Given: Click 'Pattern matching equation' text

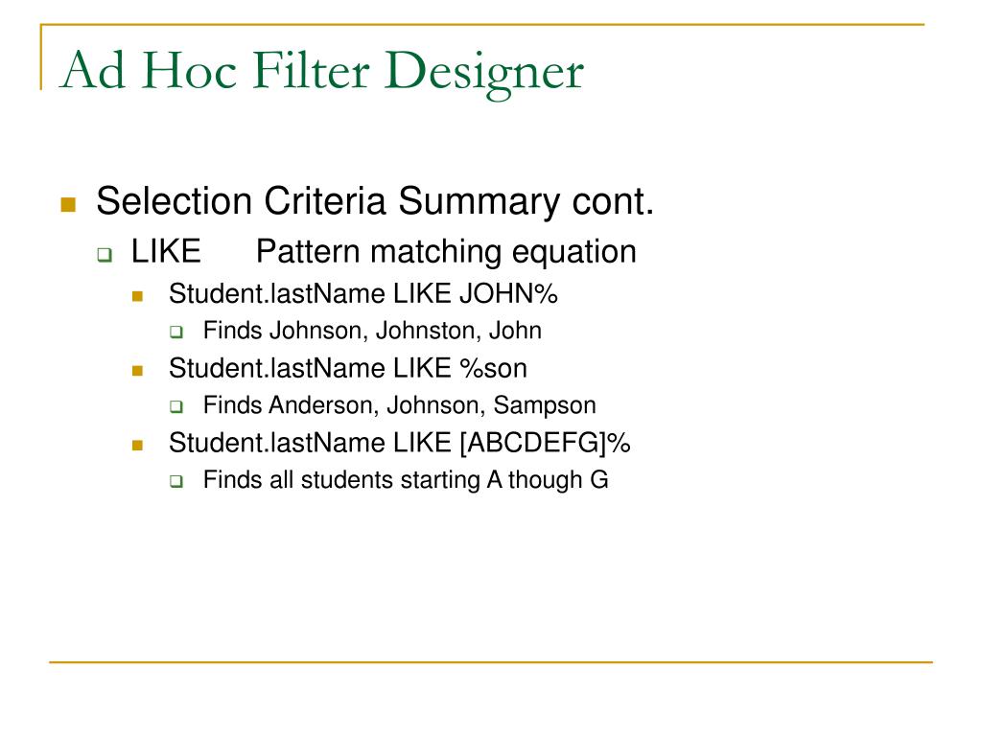Looking at the screenshot, I should click(447, 252).
